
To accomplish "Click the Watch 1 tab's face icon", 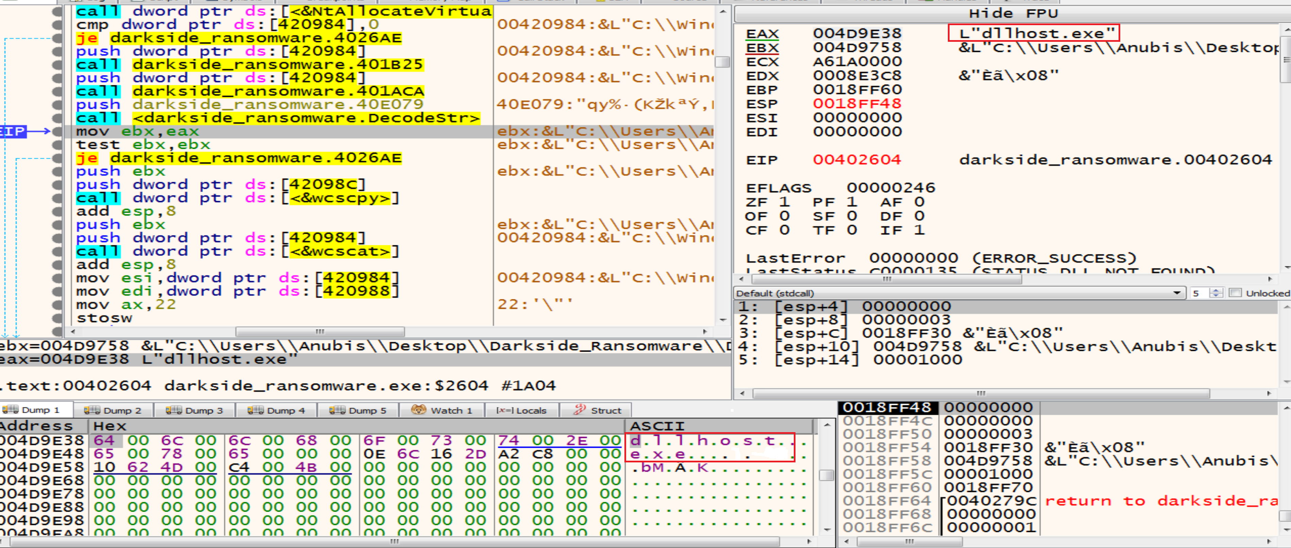I will point(418,410).
